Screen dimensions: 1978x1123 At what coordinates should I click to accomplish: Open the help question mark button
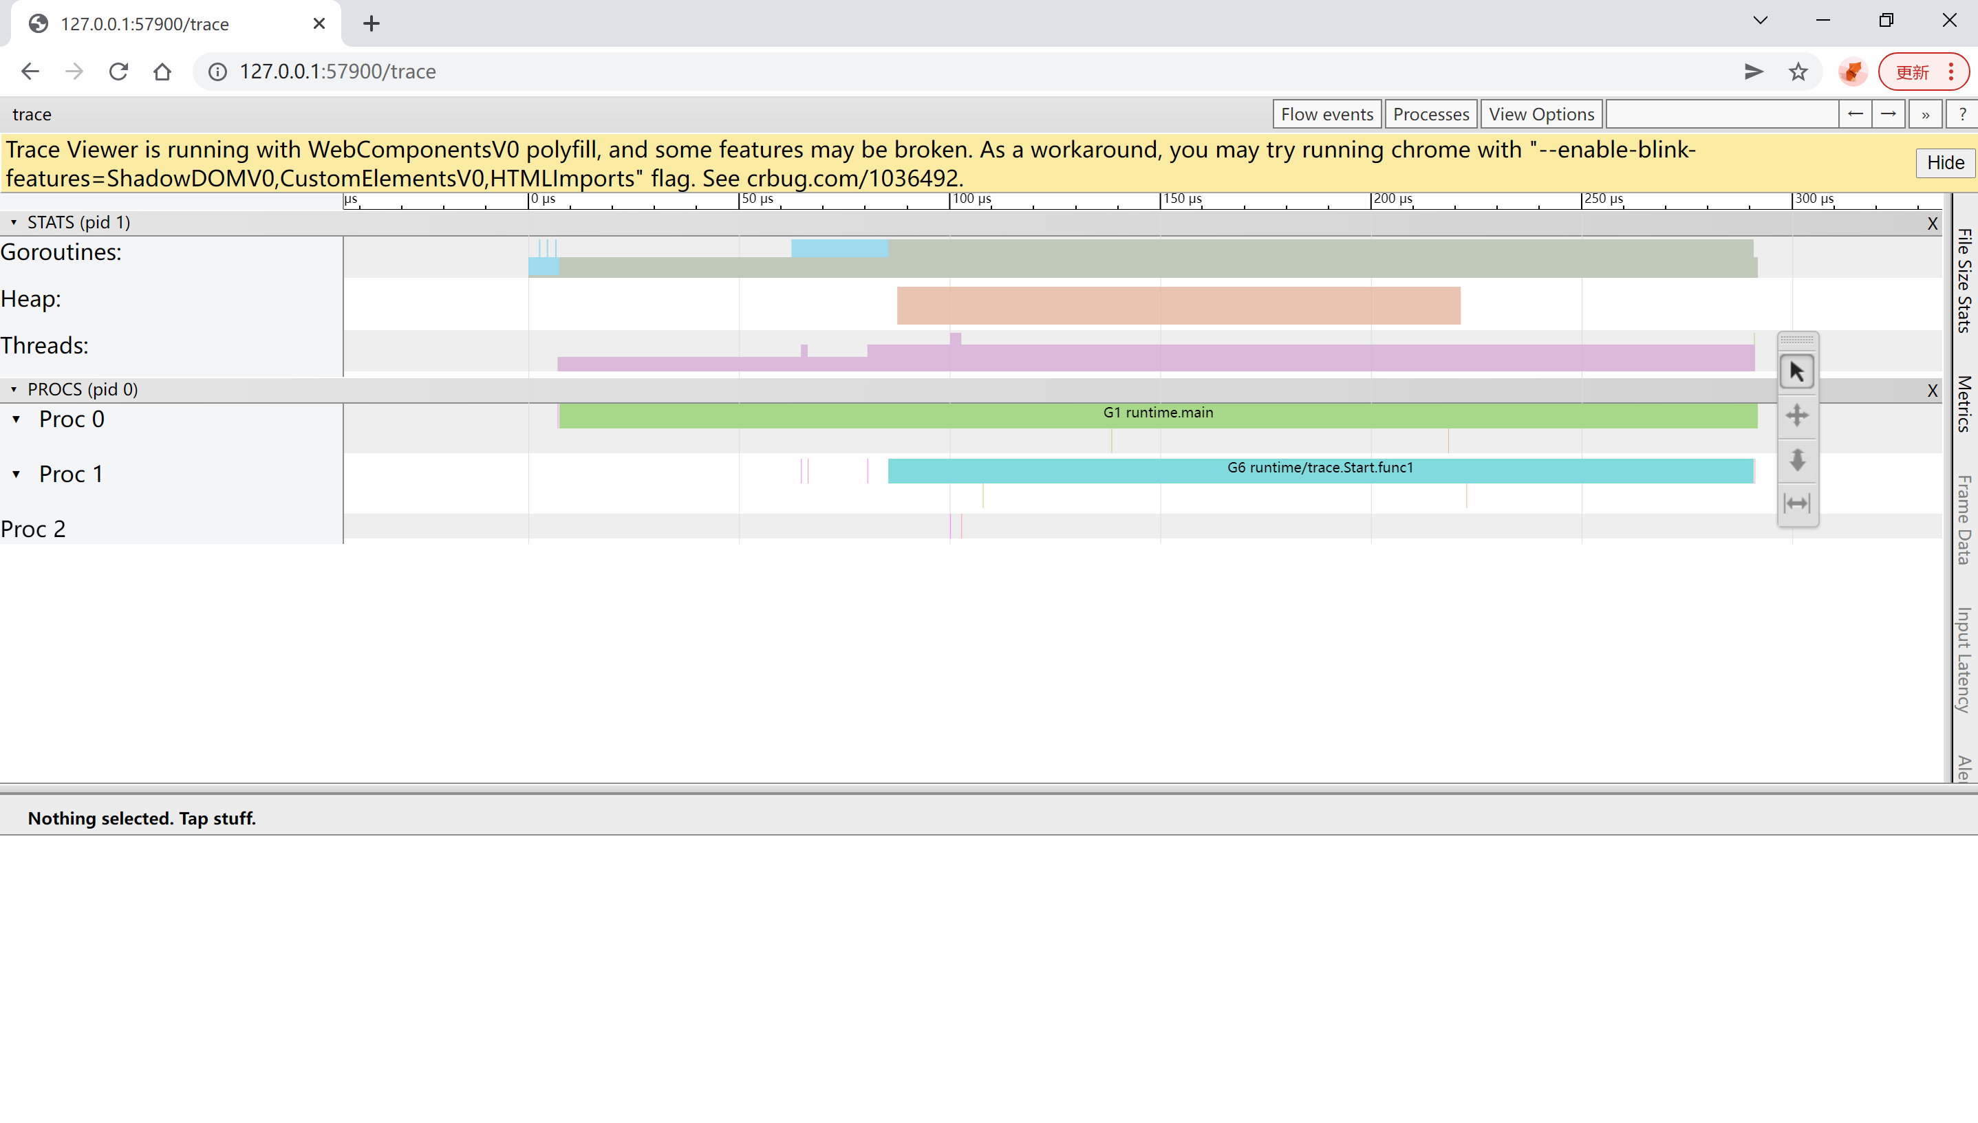[x=1961, y=114]
